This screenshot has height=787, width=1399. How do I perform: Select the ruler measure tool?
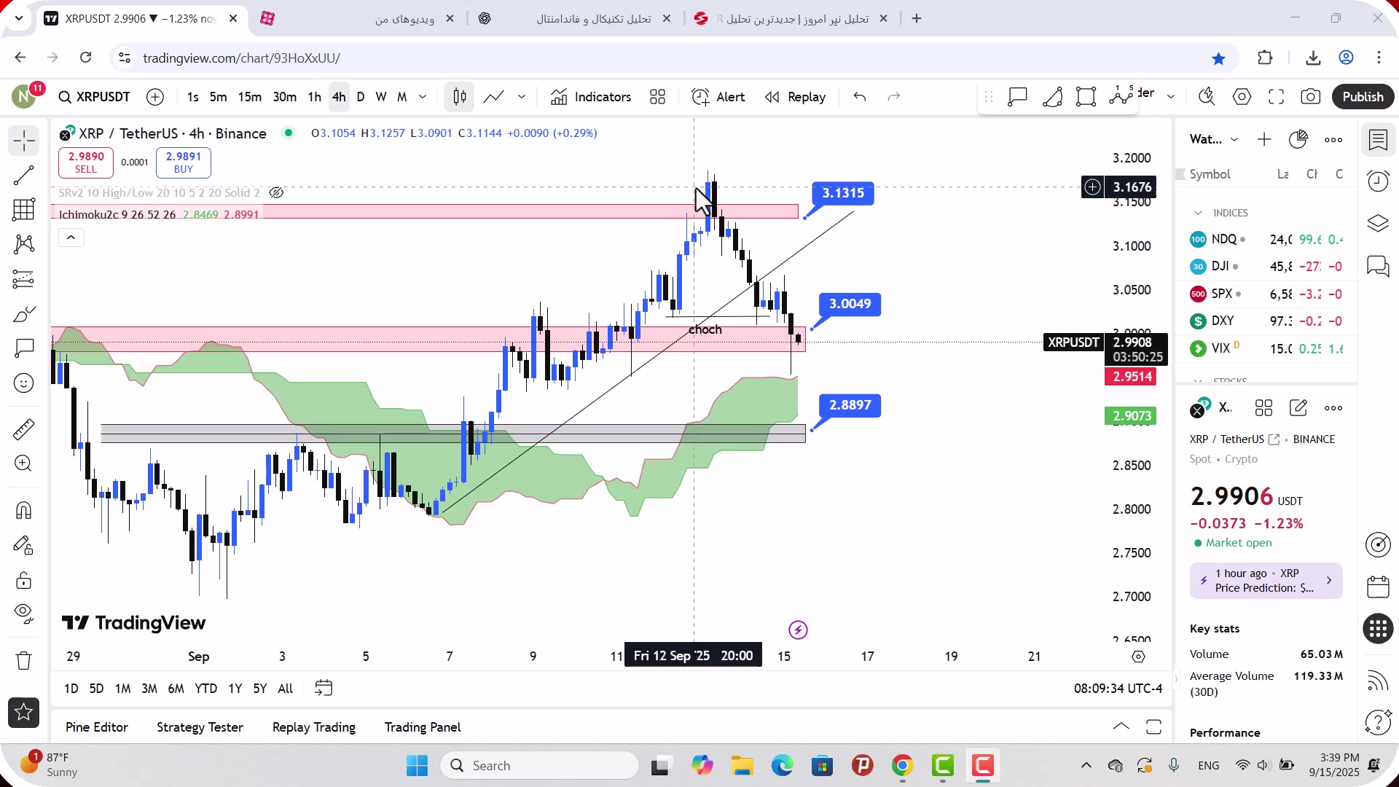pos(23,428)
